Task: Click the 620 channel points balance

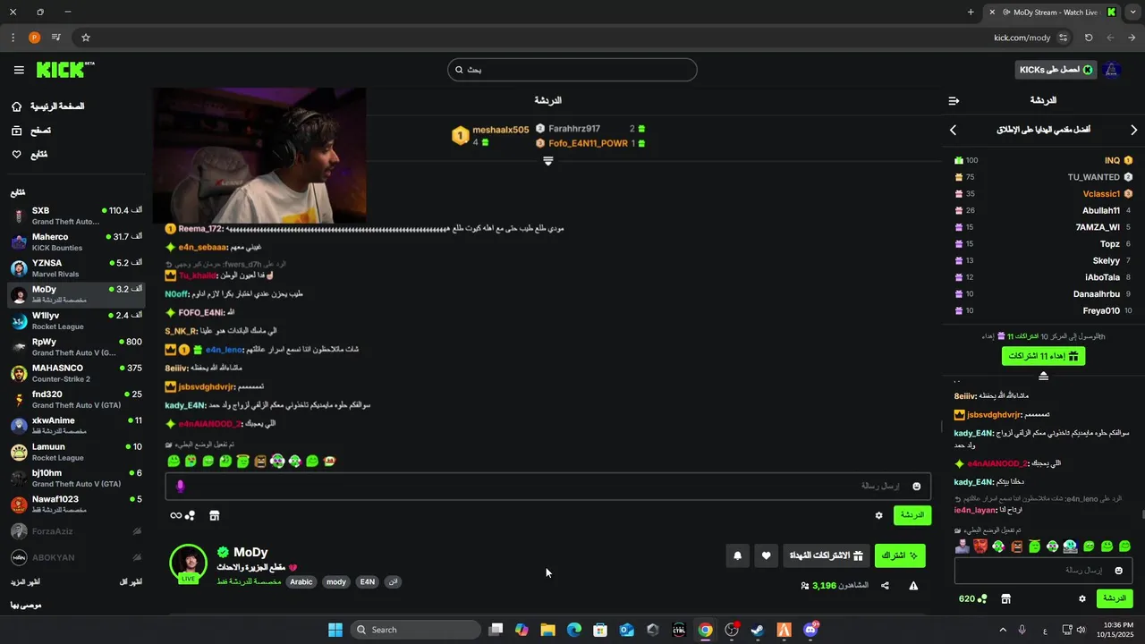Action: pyautogui.click(x=972, y=598)
